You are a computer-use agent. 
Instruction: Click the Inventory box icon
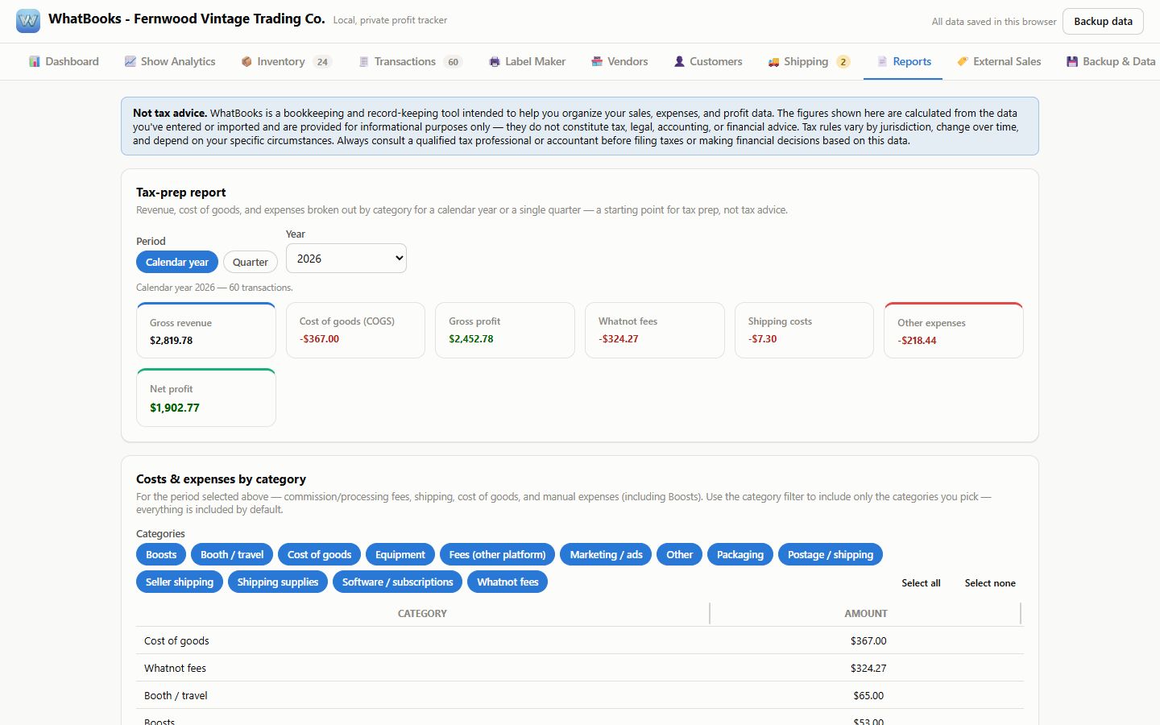coord(246,61)
